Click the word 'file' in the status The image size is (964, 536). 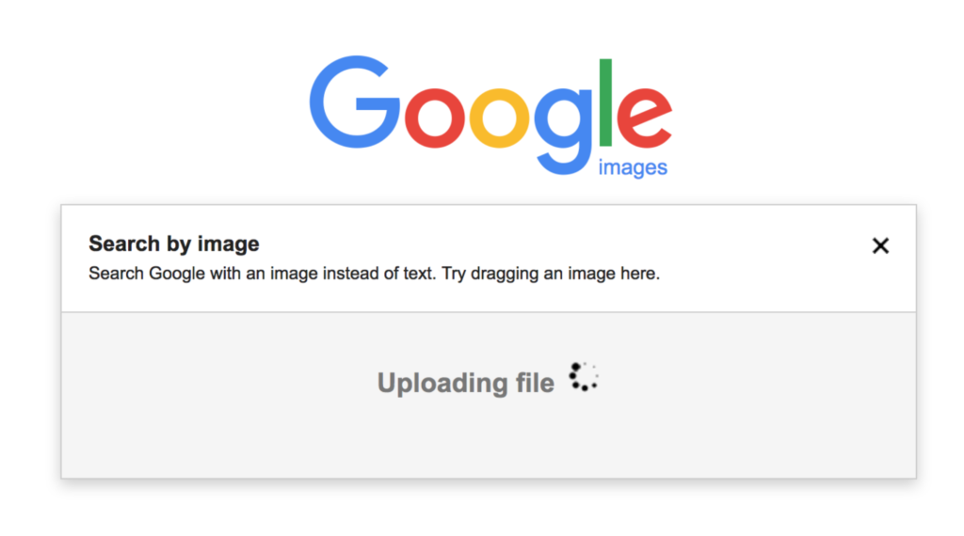point(535,383)
